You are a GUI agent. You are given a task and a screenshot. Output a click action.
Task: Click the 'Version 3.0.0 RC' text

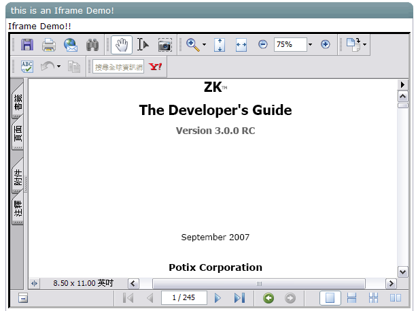[215, 131]
